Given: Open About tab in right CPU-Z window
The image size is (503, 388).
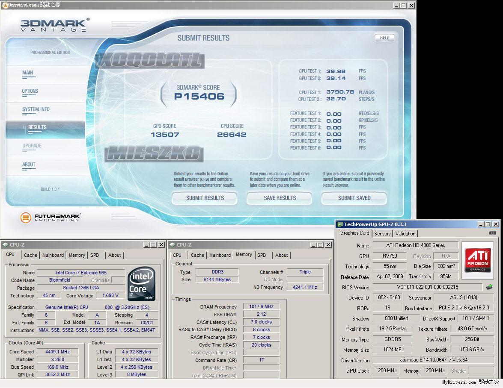Looking at the screenshot, I should [281, 255].
